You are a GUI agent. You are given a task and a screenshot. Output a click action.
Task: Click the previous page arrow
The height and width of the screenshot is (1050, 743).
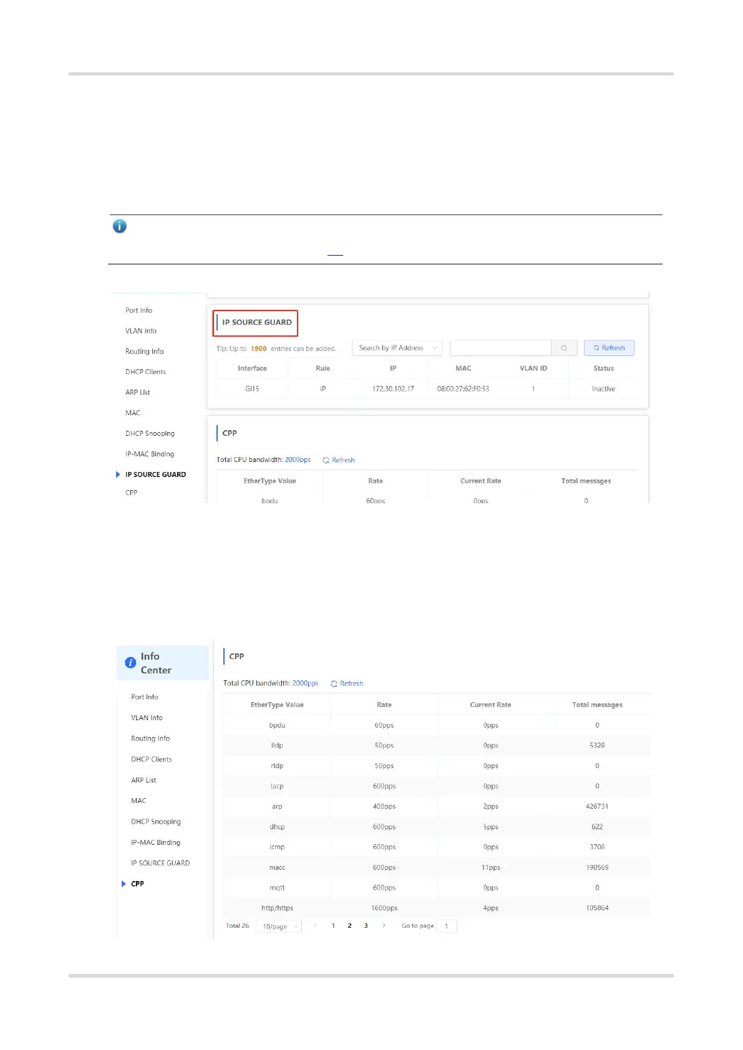tap(316, 926)
